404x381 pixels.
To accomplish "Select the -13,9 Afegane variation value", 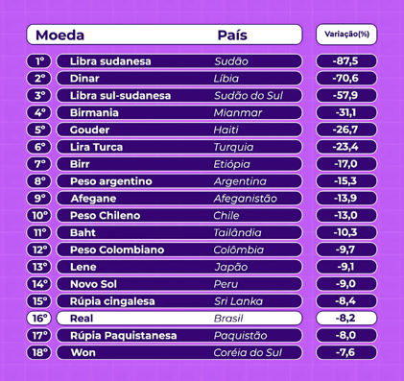I will click(346, 199).
